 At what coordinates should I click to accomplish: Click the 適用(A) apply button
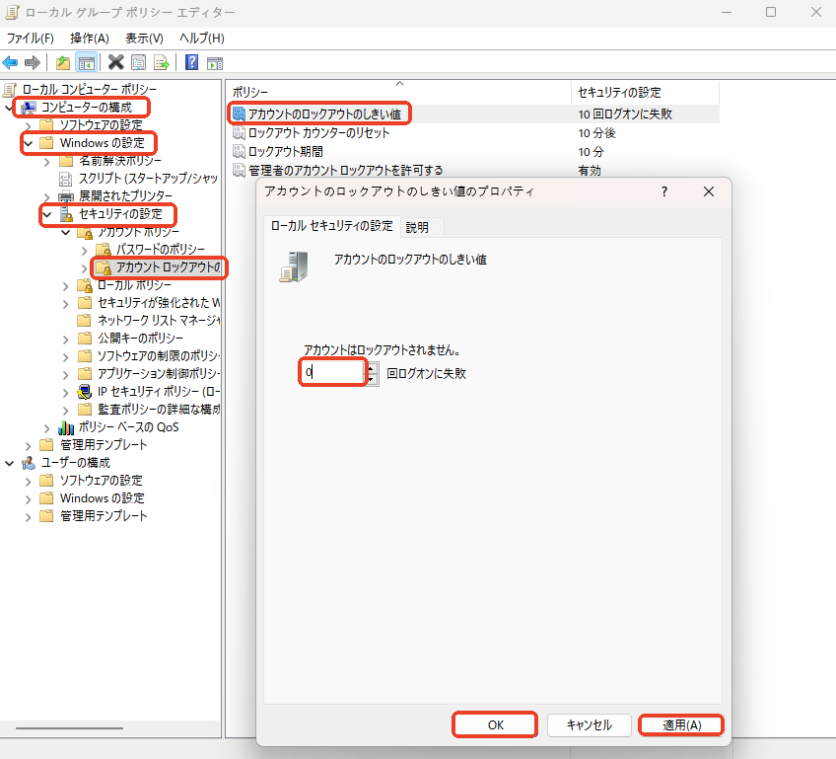[681, 724]
